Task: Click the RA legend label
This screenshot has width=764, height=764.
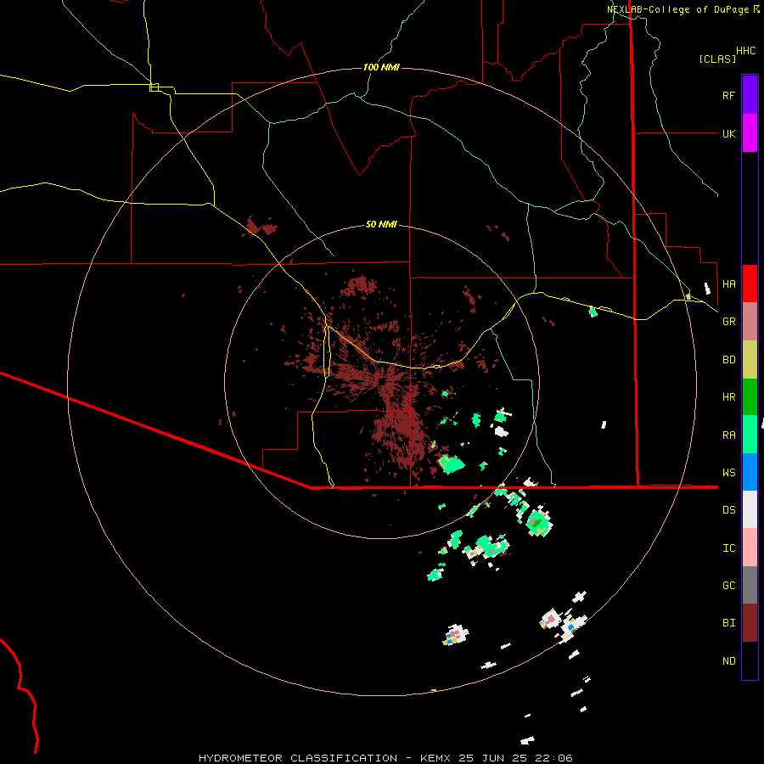Action: [x=729, y=435]
